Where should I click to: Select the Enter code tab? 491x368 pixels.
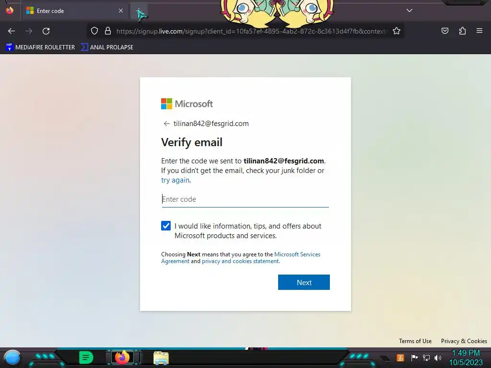pyautogui.click(x=74, y=11)
